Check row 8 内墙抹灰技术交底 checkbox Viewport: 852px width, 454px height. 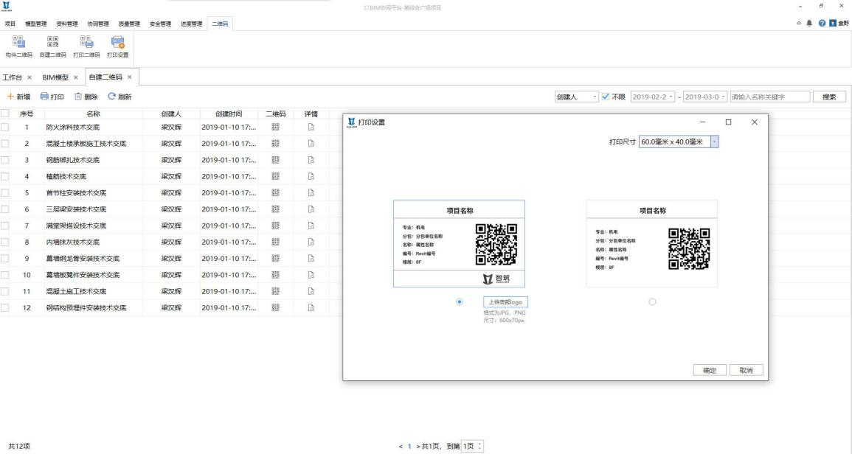5,242
